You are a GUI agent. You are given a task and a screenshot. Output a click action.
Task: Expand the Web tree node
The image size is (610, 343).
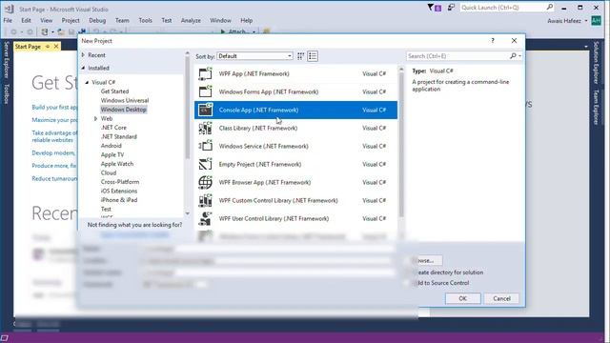[95, 118]
